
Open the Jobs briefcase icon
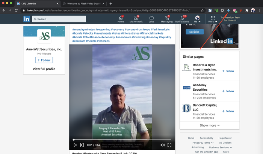151,17
